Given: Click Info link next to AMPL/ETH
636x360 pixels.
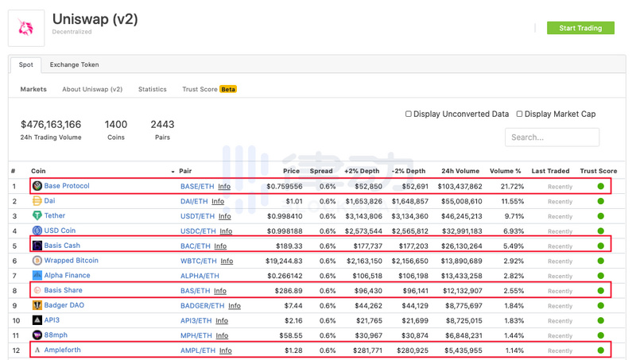Looking at the screenshot, I should pyautogui.click(x=226, y=350).
